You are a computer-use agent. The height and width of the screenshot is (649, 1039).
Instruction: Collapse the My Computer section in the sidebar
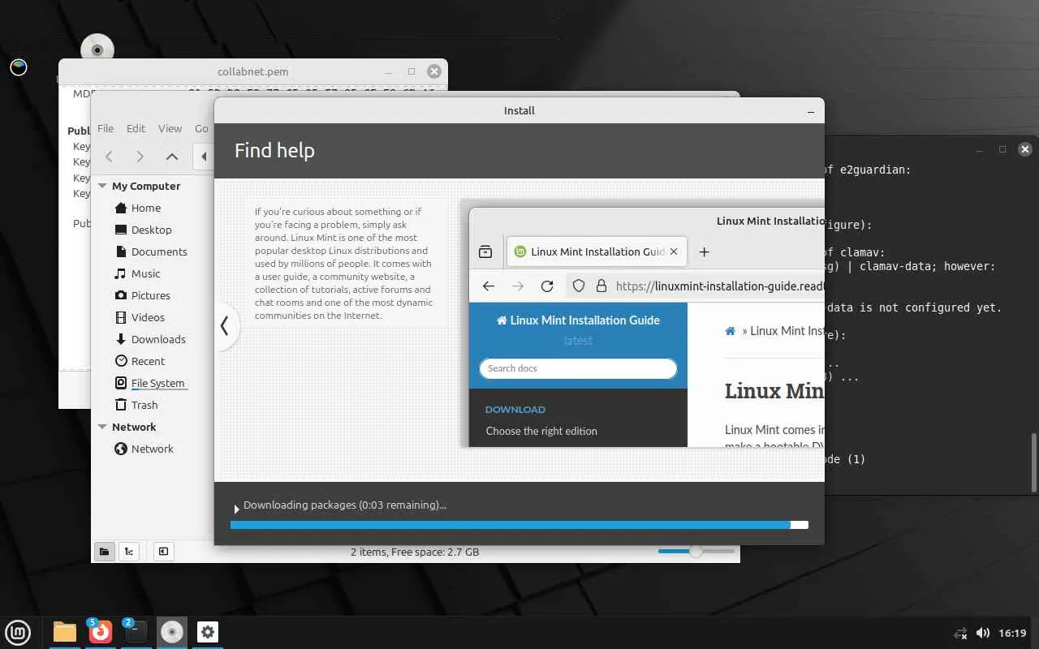click(x=103, y=186)
